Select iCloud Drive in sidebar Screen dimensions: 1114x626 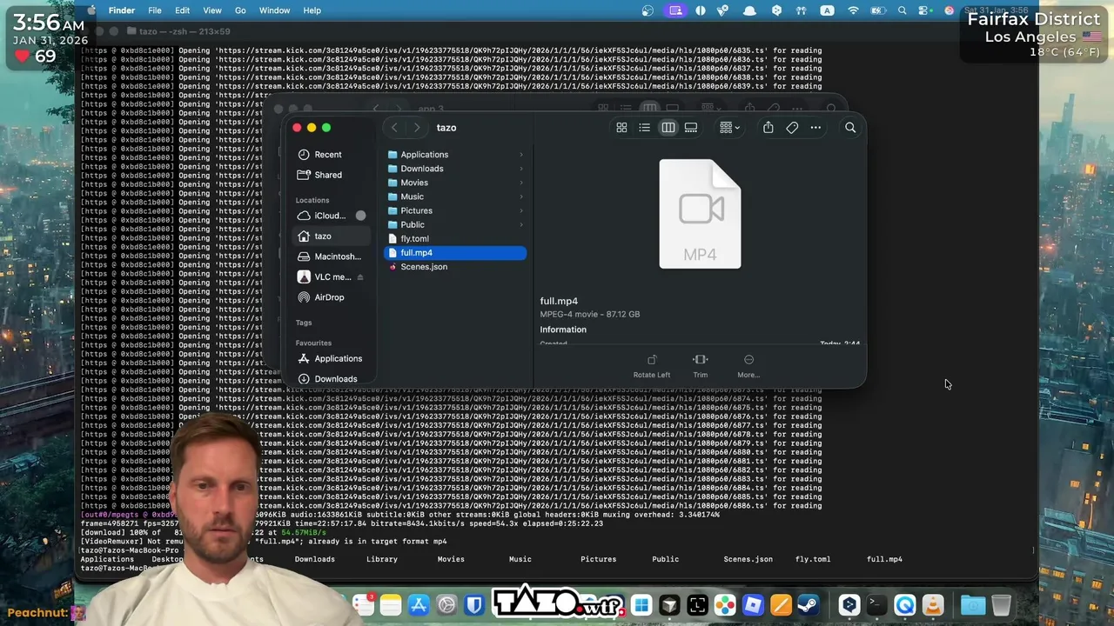pyautogui.click(x=330, y=216)
